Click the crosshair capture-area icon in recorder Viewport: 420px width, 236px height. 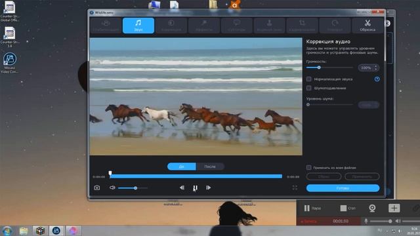394,208
